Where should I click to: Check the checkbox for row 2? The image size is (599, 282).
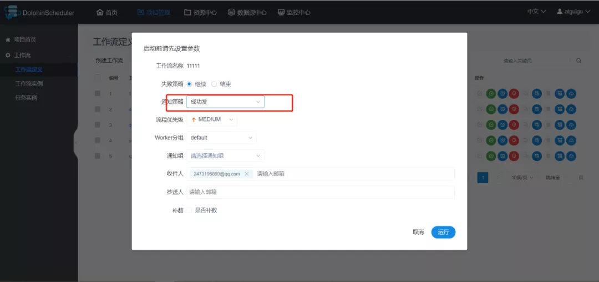tap(98, 109)
